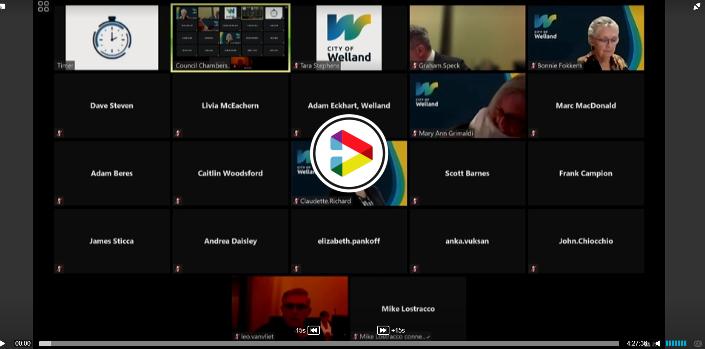Mute audio using the speaker icon
Viewport: 705px width, 349px height.
pyautogui.click(x=658, y=343)
